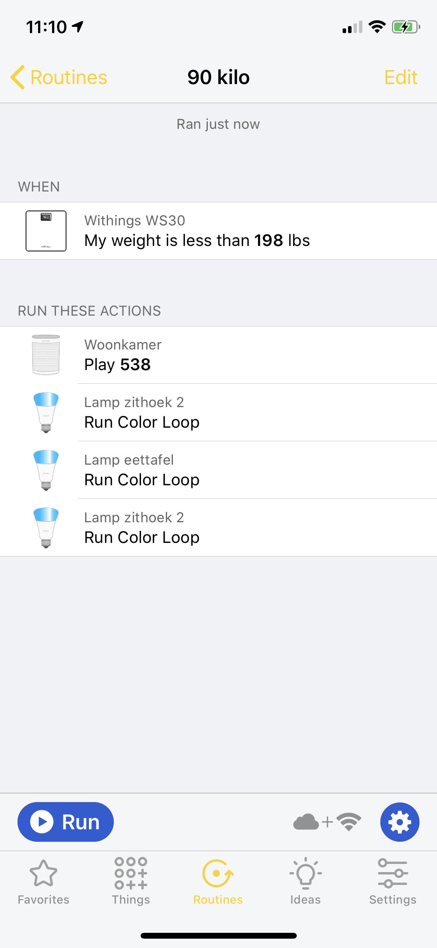Go back to Routines list
437x948 pixels.
tap(59, 77)
